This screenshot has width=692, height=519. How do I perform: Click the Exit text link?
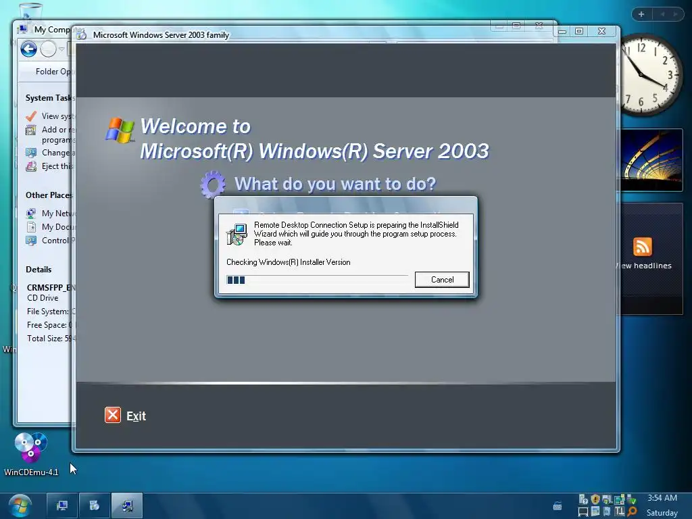[136, 416]
